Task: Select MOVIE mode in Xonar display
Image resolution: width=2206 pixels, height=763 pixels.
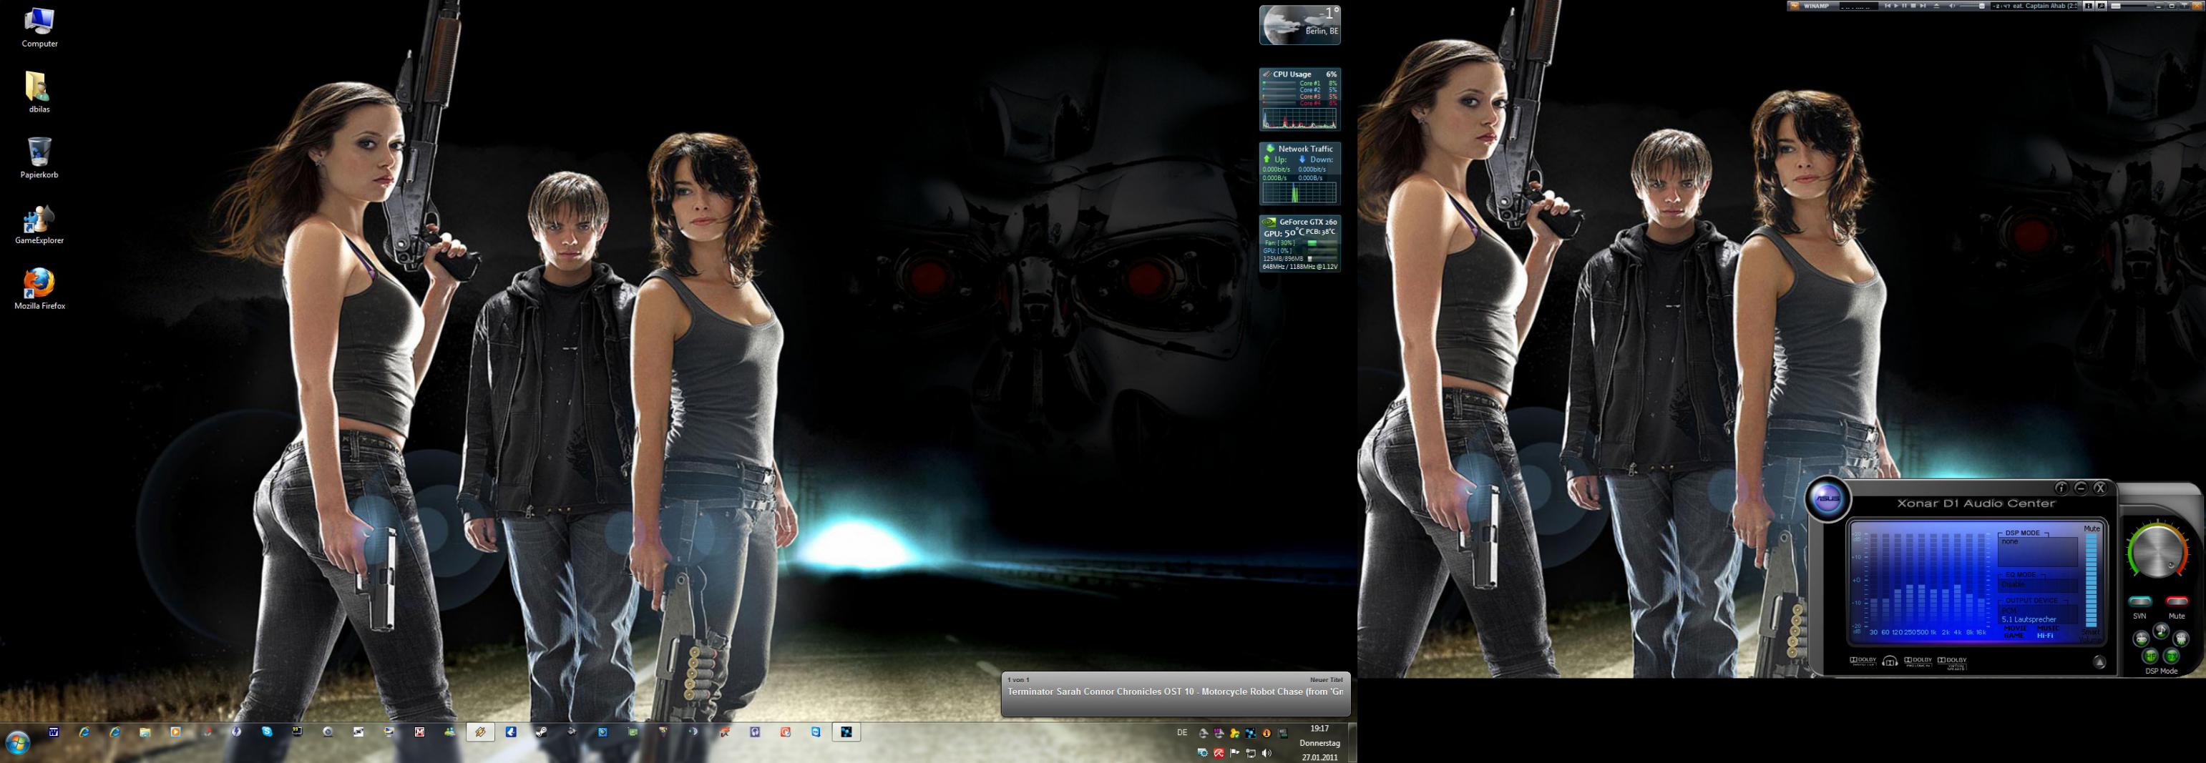Action: [2015, 629]
